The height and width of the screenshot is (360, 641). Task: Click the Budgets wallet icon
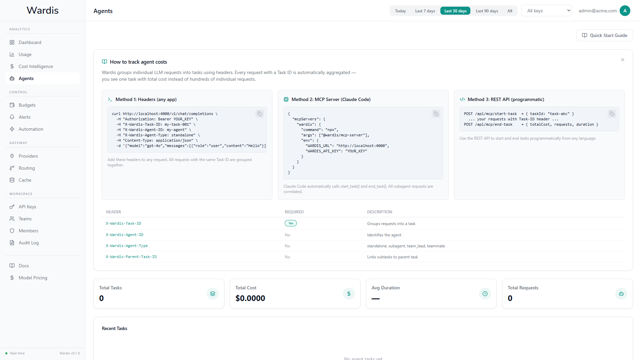[x=12, y=105]
